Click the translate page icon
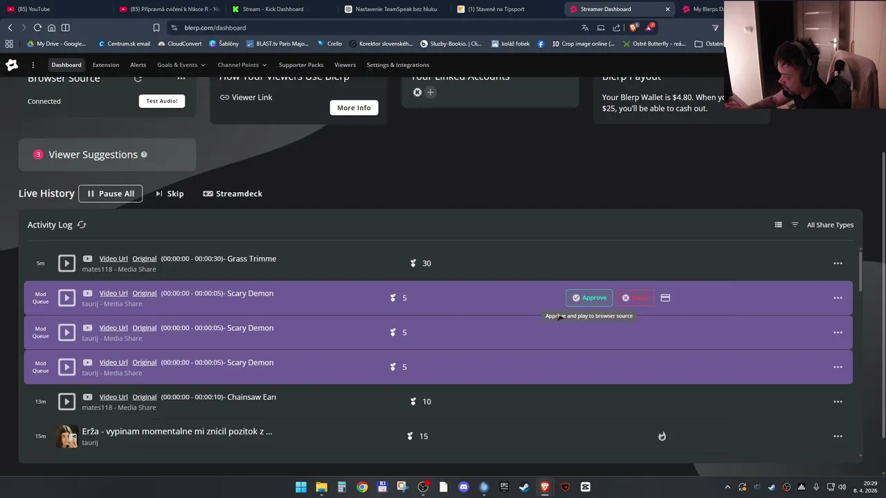Image resolution: width=886 pixels, height=498 pixels. click(585, 28)
